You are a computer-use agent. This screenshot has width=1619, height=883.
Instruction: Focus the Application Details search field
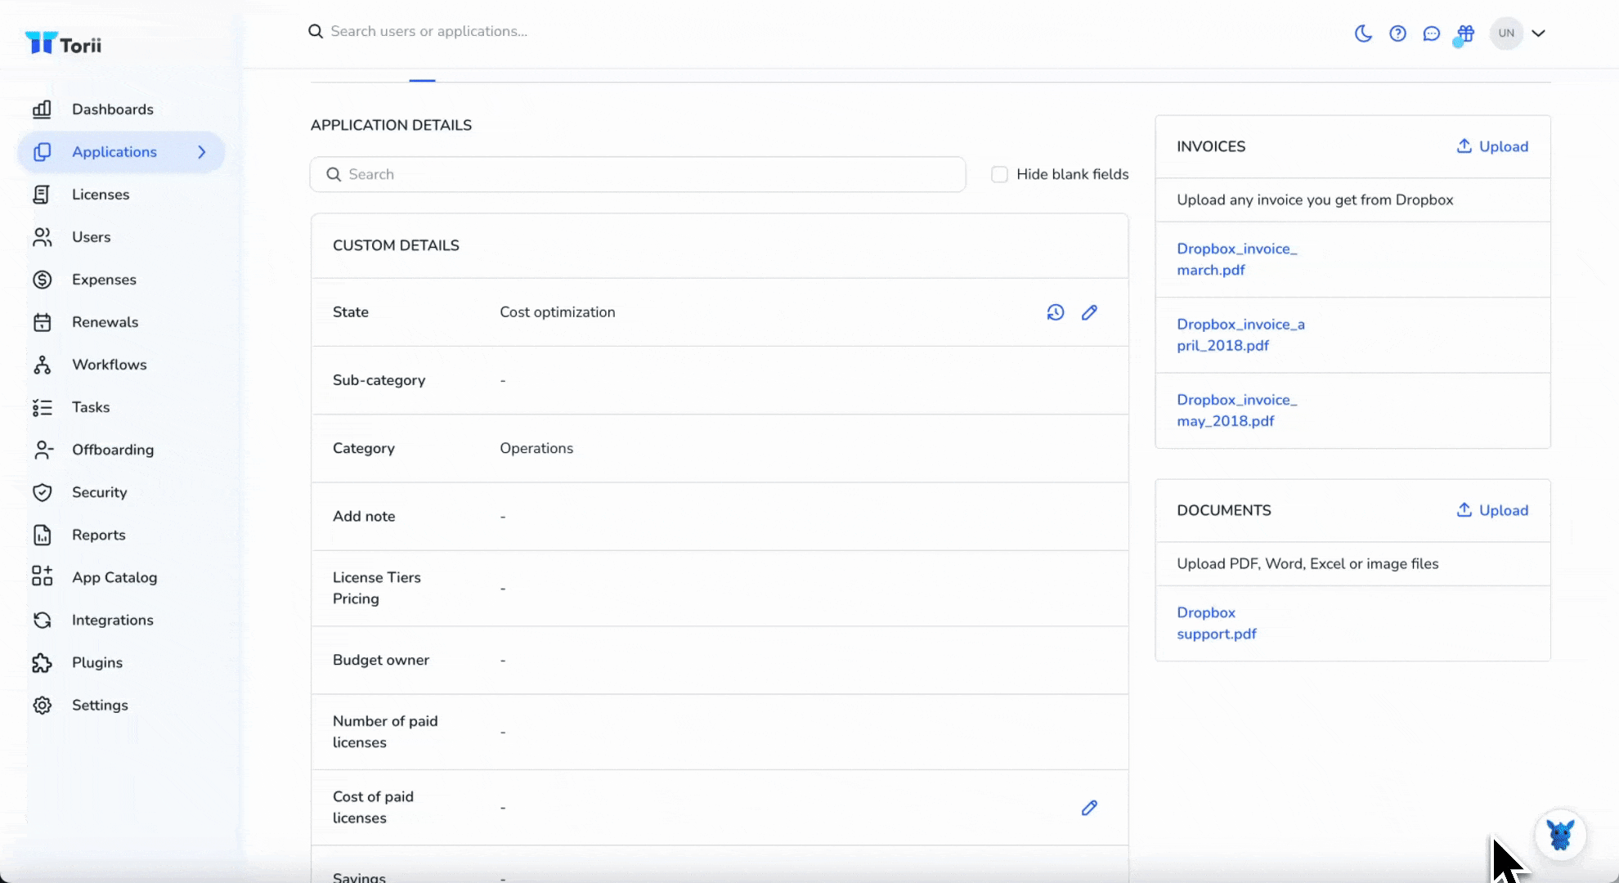[638, 174]
